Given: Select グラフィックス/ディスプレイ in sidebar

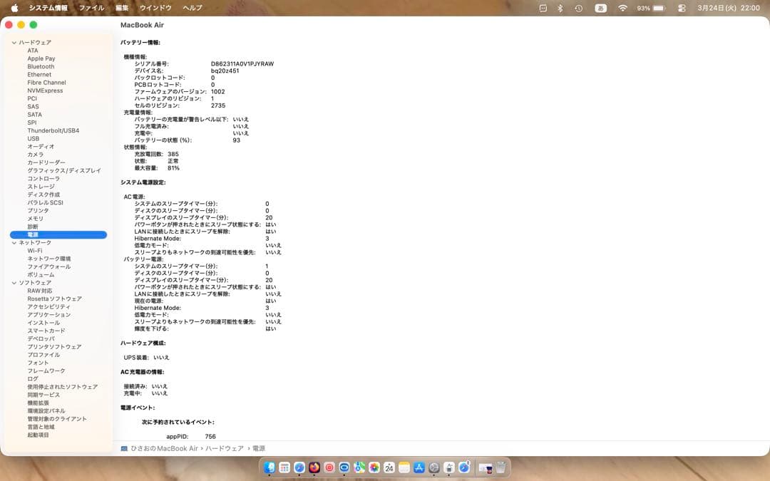Looking at the screenshot, I should click(x=64, y=171).
